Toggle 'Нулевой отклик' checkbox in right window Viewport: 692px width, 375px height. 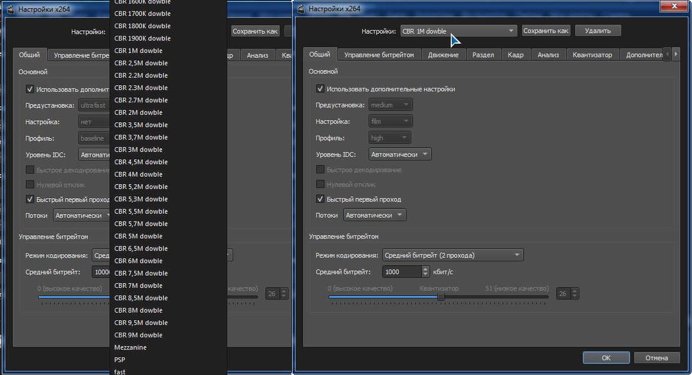(x=320, y=184)
